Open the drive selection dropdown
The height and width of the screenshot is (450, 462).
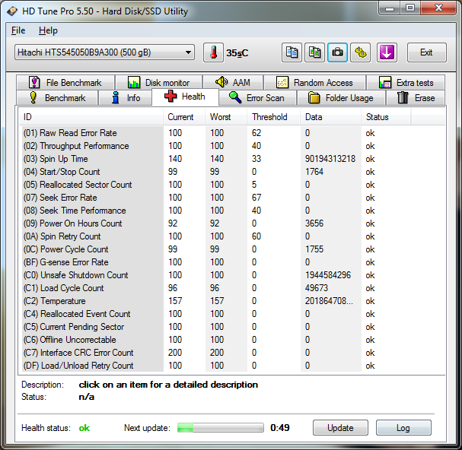point(104,52)
